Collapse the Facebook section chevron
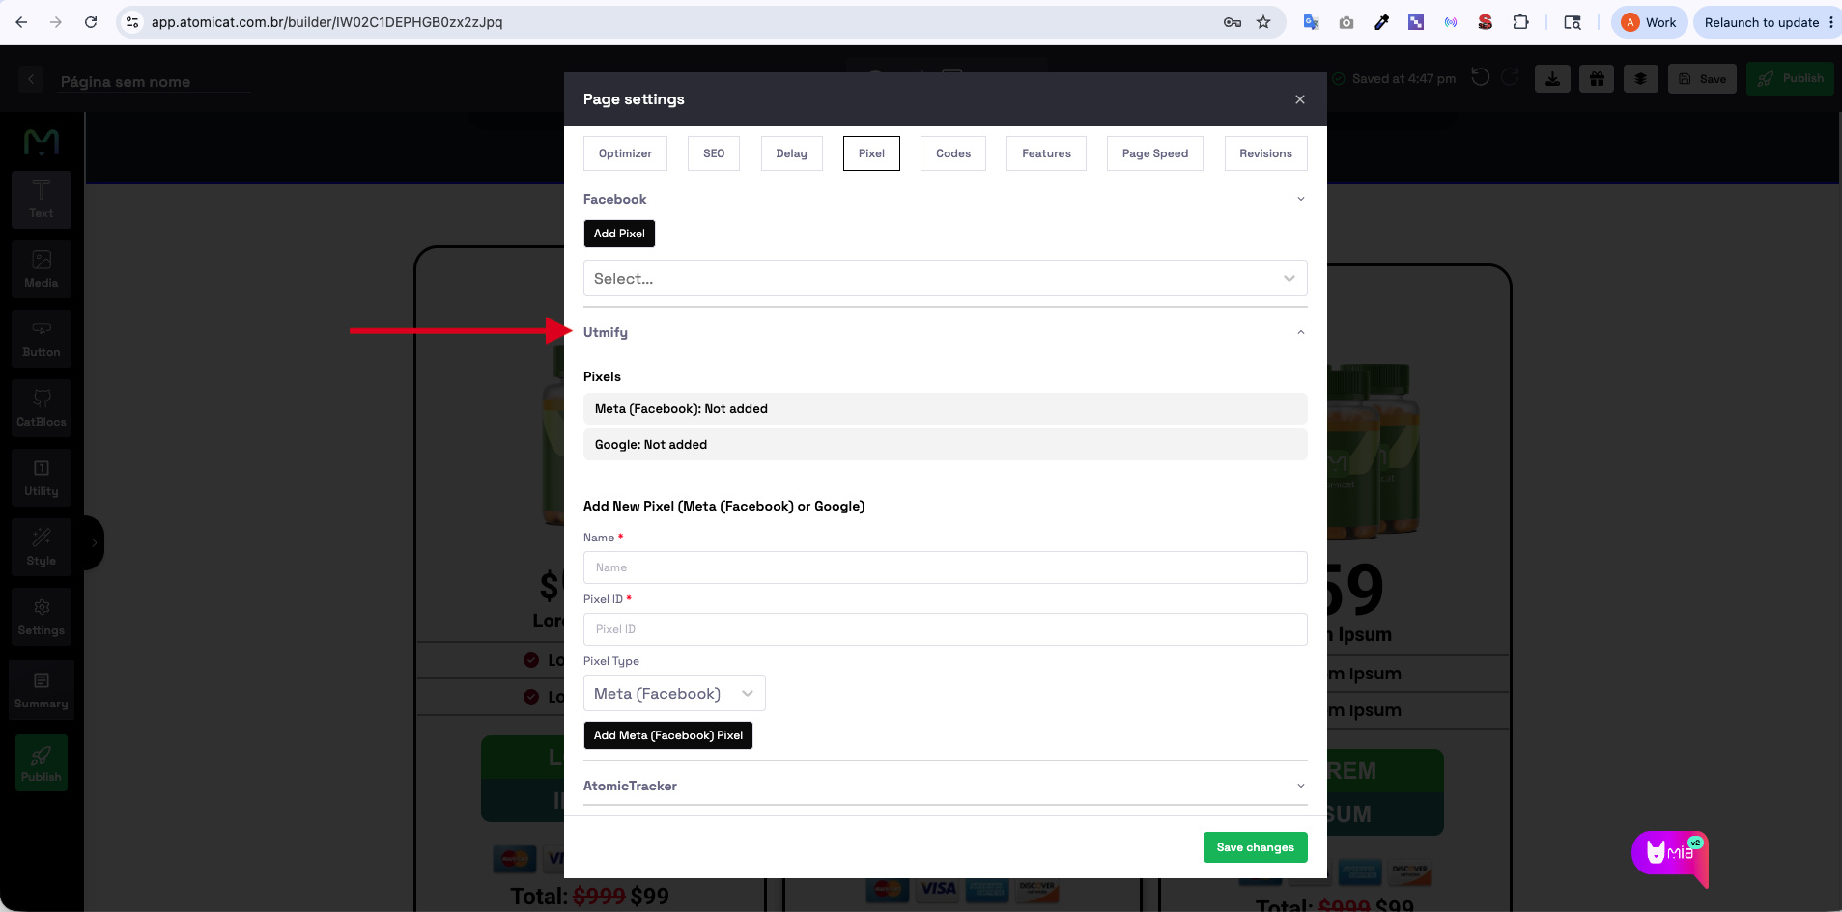1842x912 pixels. click(x=1300, y=199)
